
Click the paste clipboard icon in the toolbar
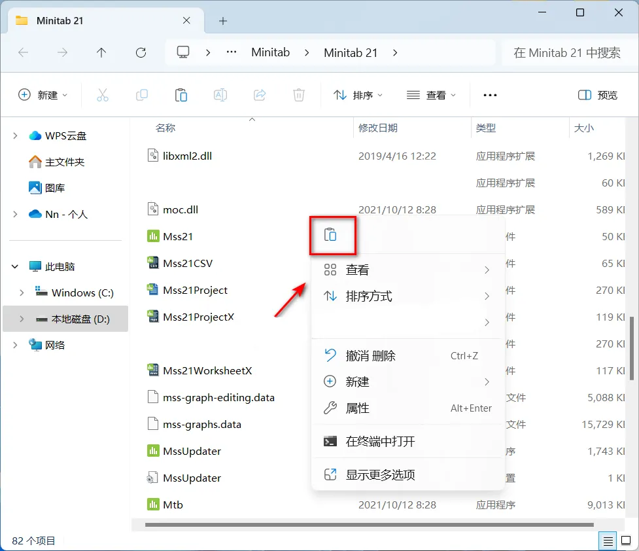(181, 95)
